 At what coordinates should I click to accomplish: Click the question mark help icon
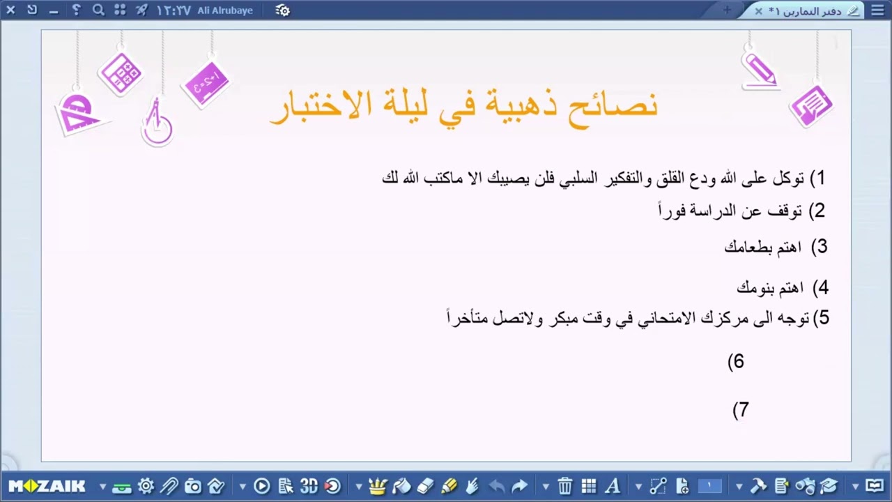click(77, 10)
